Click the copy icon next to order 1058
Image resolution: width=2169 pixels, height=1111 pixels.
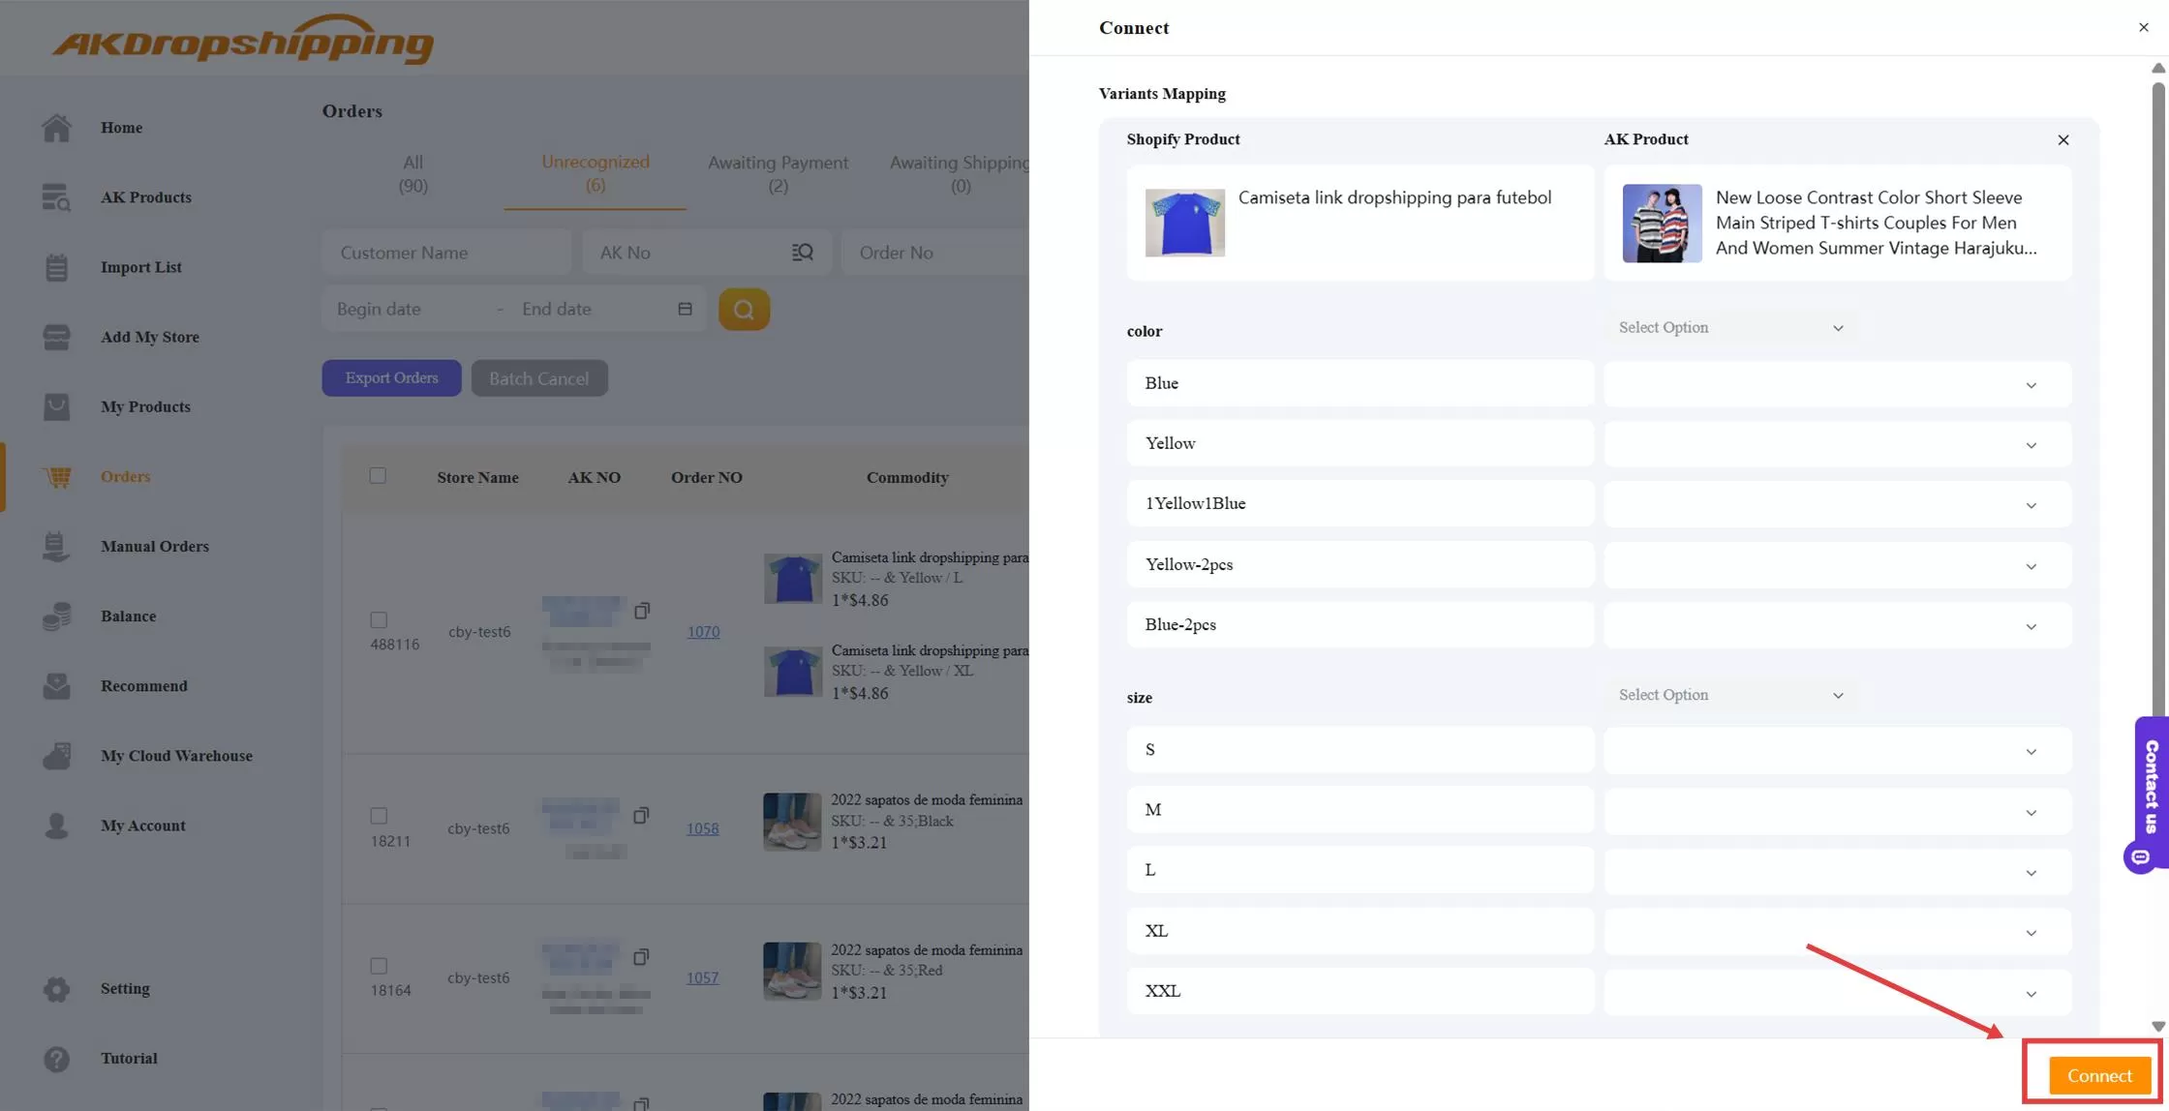point(641,816)
